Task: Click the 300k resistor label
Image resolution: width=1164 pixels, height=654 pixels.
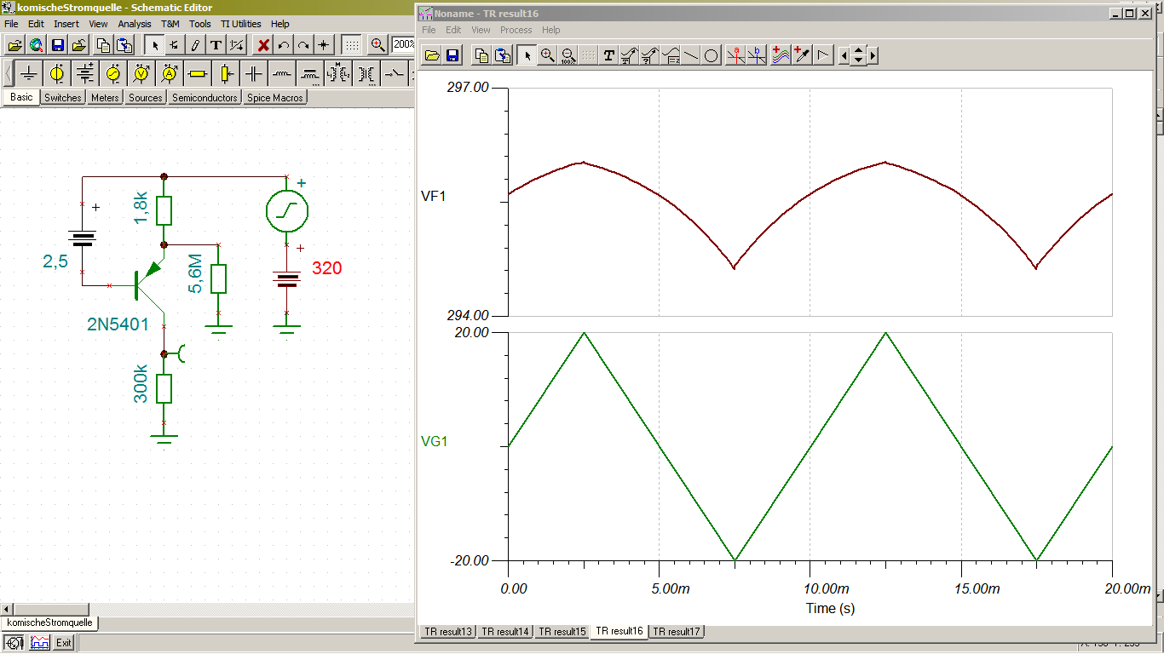Action: [x=141, y=383]
